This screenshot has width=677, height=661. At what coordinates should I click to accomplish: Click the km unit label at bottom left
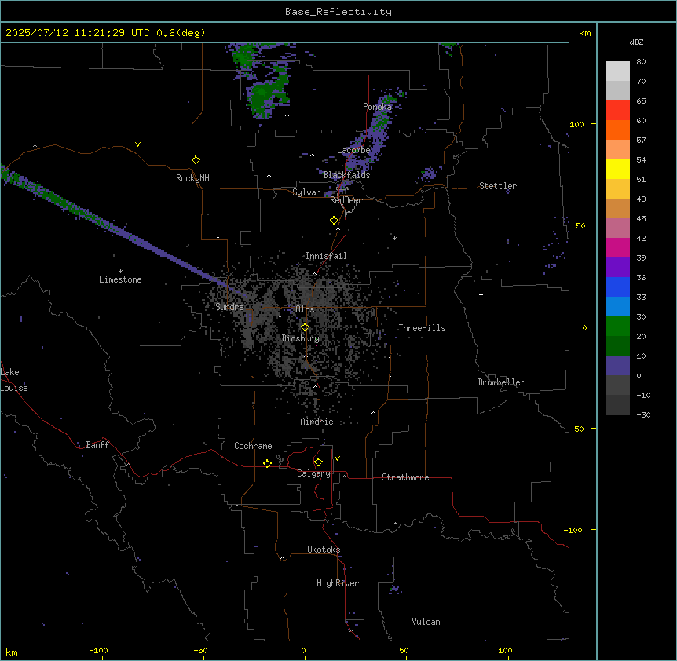pyautogui.click(x=12, y=652)
